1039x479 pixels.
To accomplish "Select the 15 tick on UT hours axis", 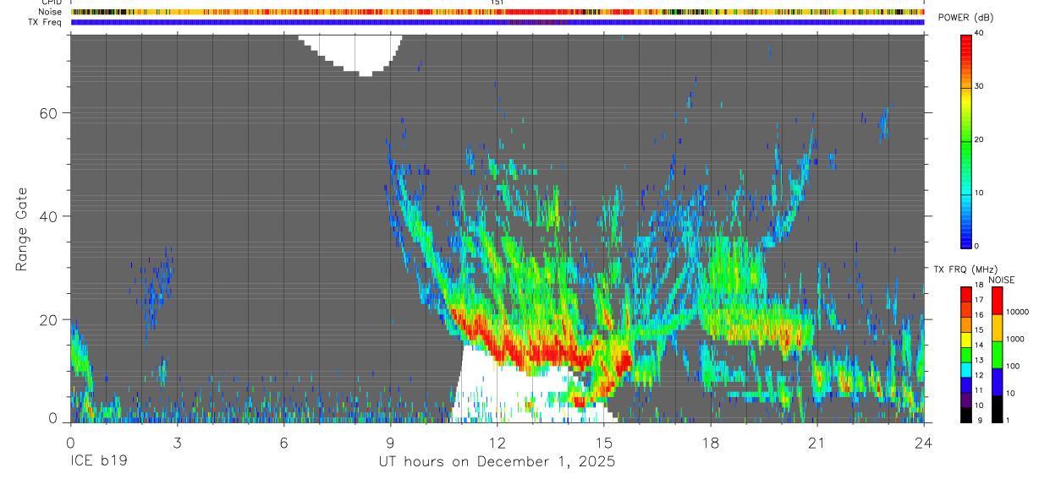I will [x=603, y=442].
